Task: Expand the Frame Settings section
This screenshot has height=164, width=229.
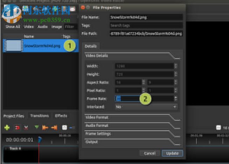Action: 133,134
